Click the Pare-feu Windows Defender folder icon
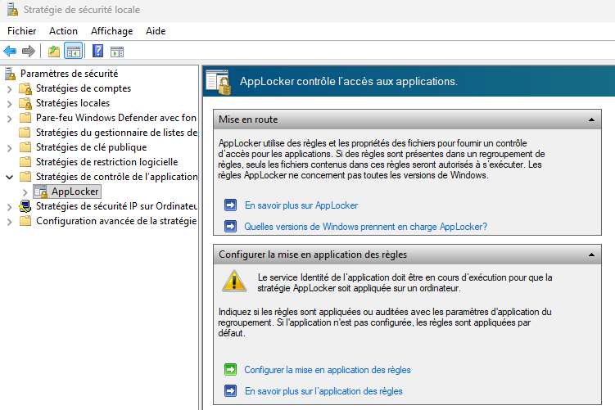Viewport: 615px width, 410px height. (25, 118)
